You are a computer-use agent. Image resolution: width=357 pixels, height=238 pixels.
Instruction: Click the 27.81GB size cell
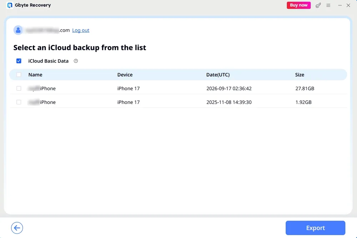(305, 89)
